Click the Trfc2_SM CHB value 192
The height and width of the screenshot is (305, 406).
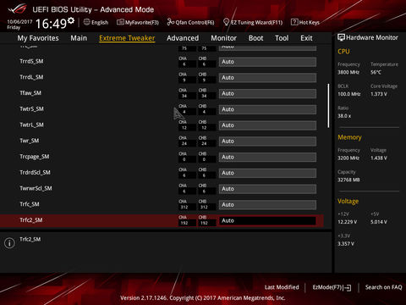[x=204, y=223]
